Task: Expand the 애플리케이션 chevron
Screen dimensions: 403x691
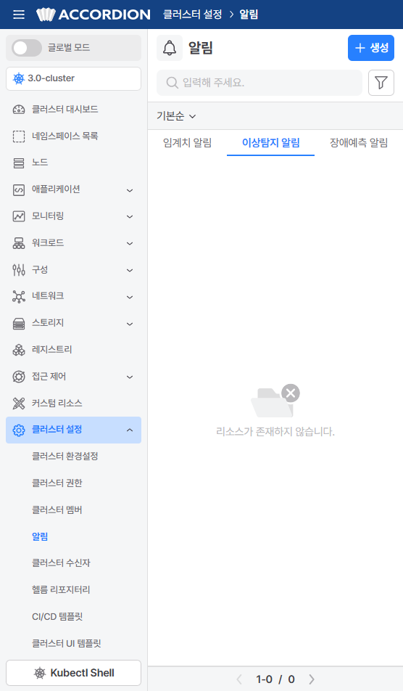Action: tap(130, 190)
